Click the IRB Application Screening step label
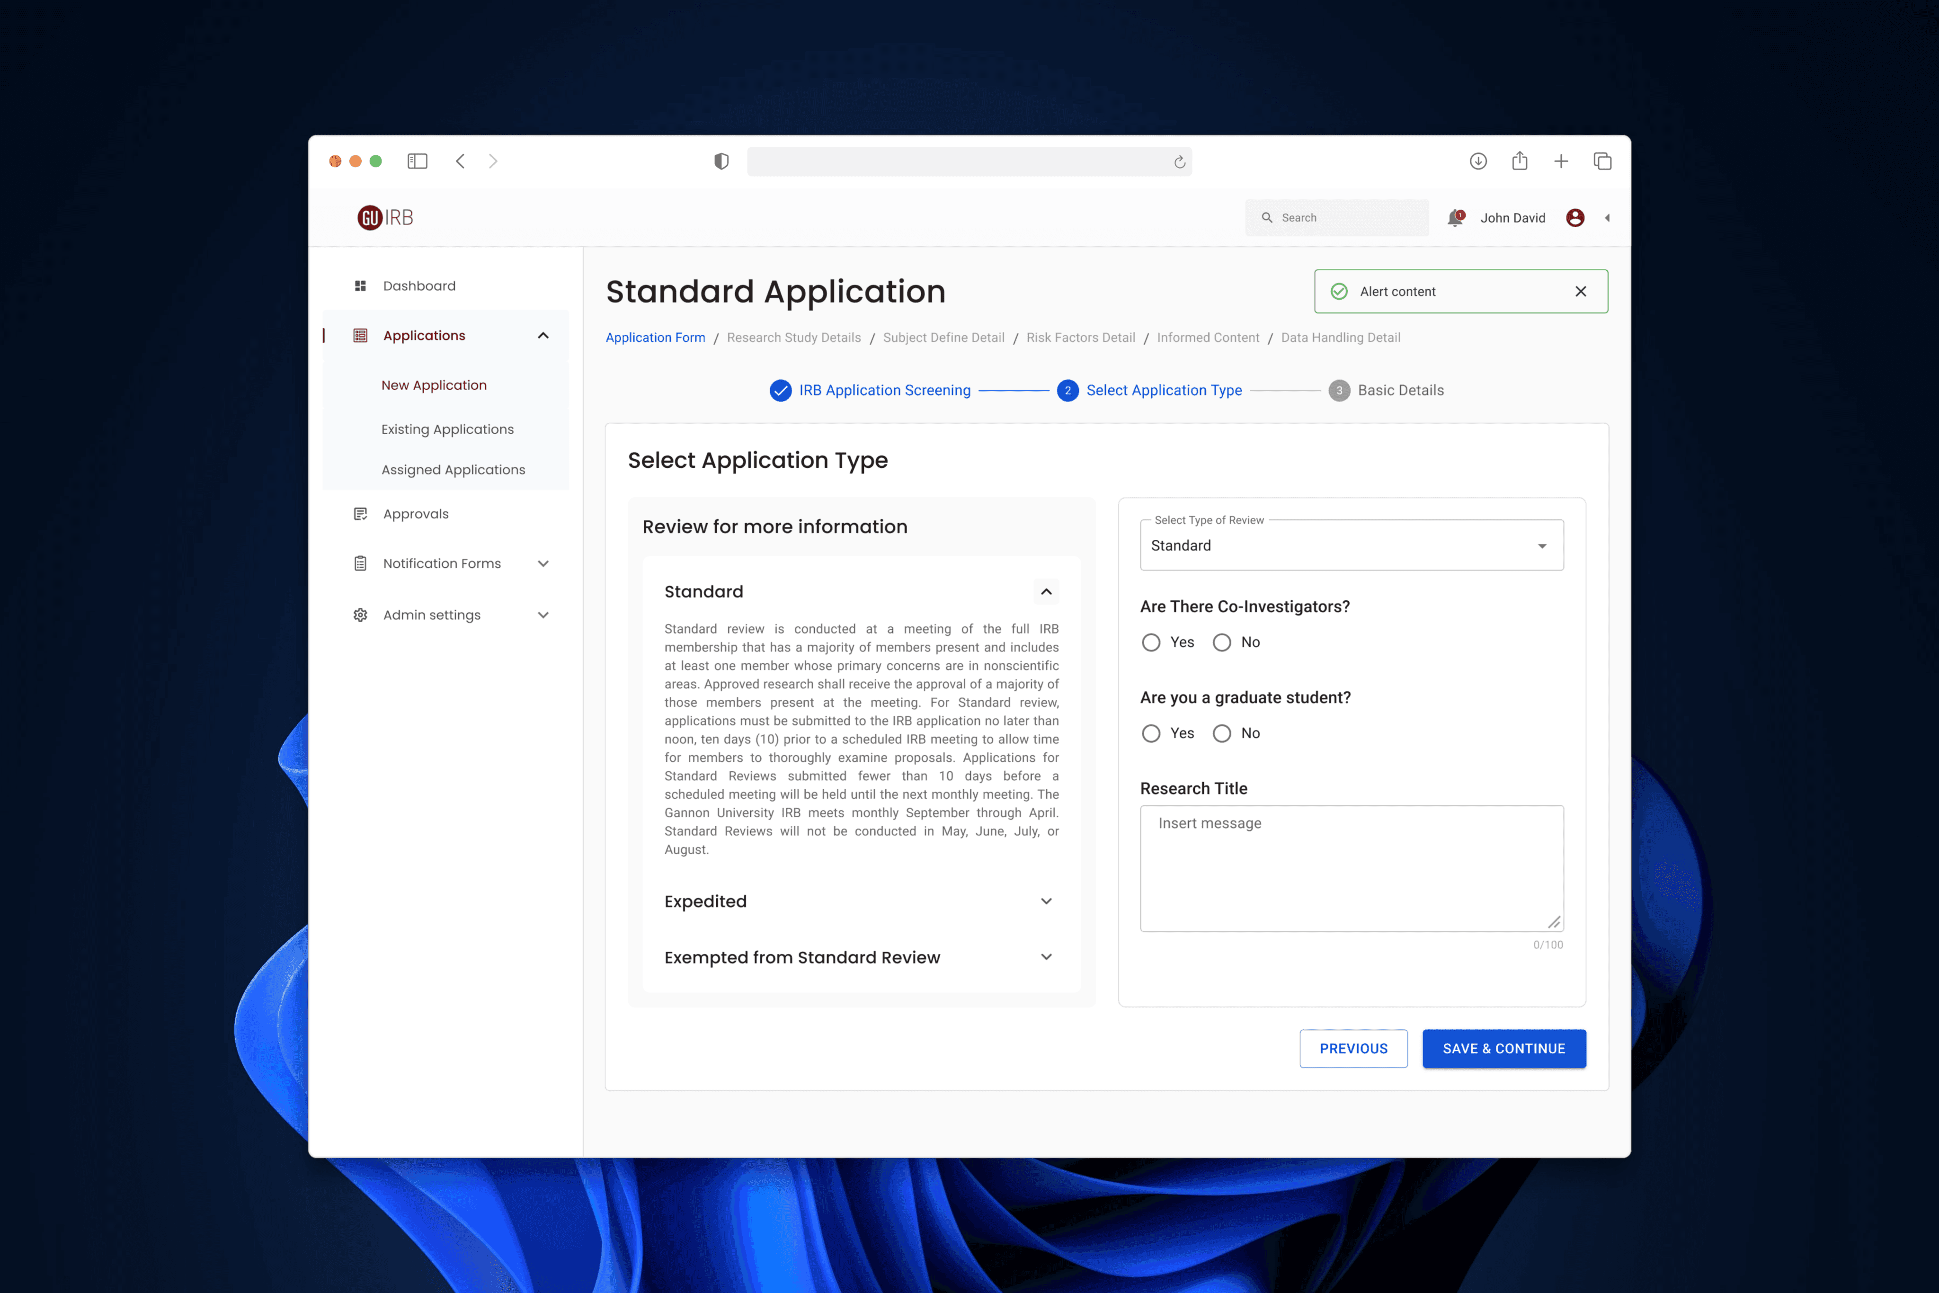1939x1293 pixels. click(x=885, y=390)
